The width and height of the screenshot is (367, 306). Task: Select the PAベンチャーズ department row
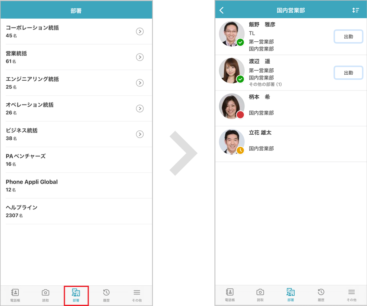tap(76, 160)
